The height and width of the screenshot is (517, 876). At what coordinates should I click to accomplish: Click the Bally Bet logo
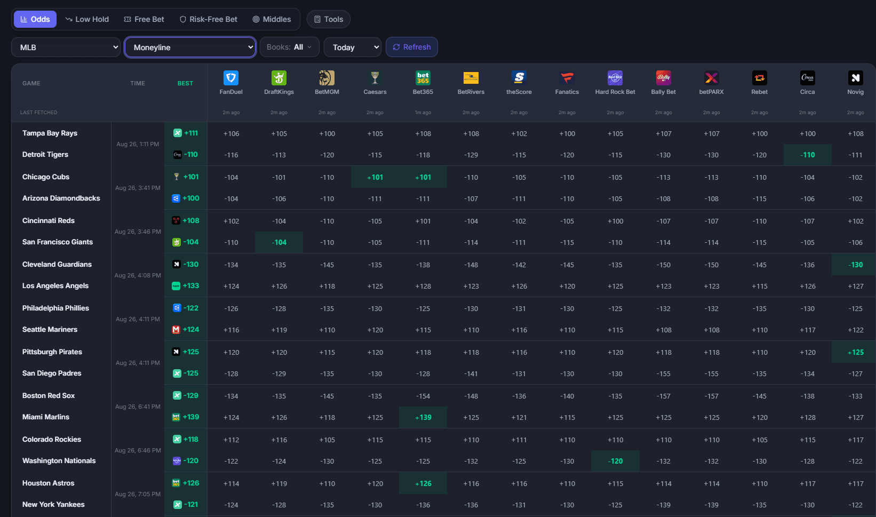[x=664, y=78]
